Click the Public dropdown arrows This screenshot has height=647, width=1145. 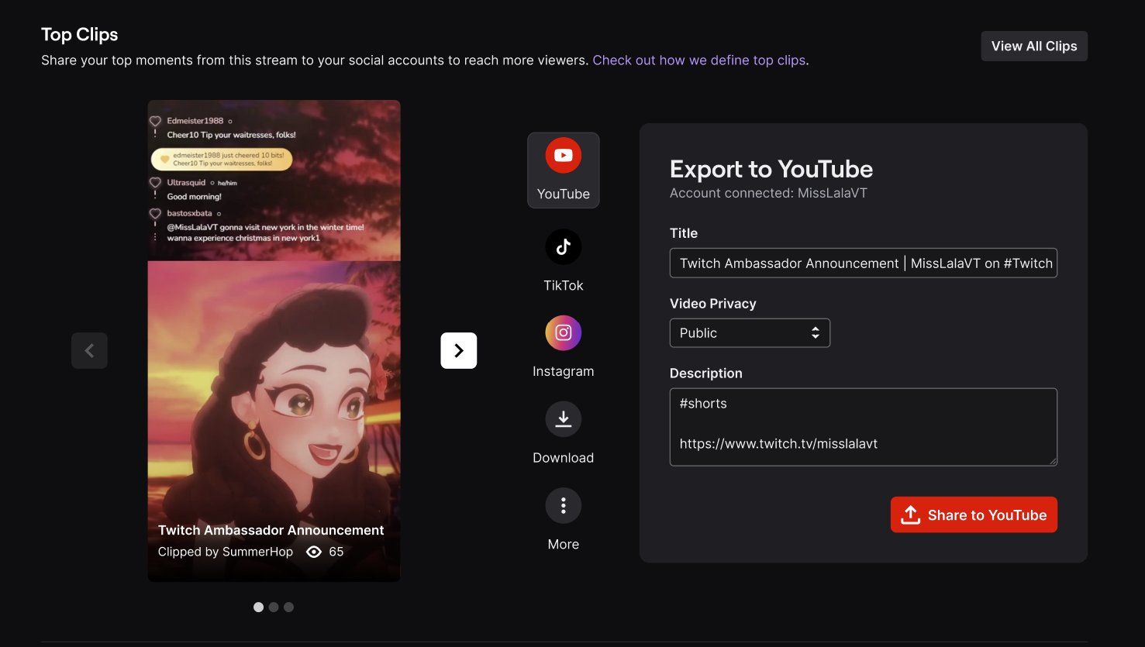click(815, 333)
